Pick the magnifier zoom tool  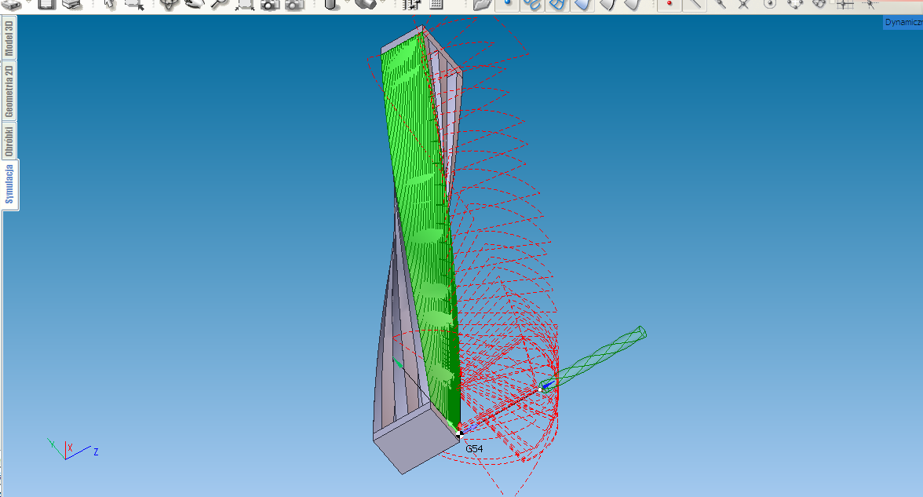tap(220, 4)
